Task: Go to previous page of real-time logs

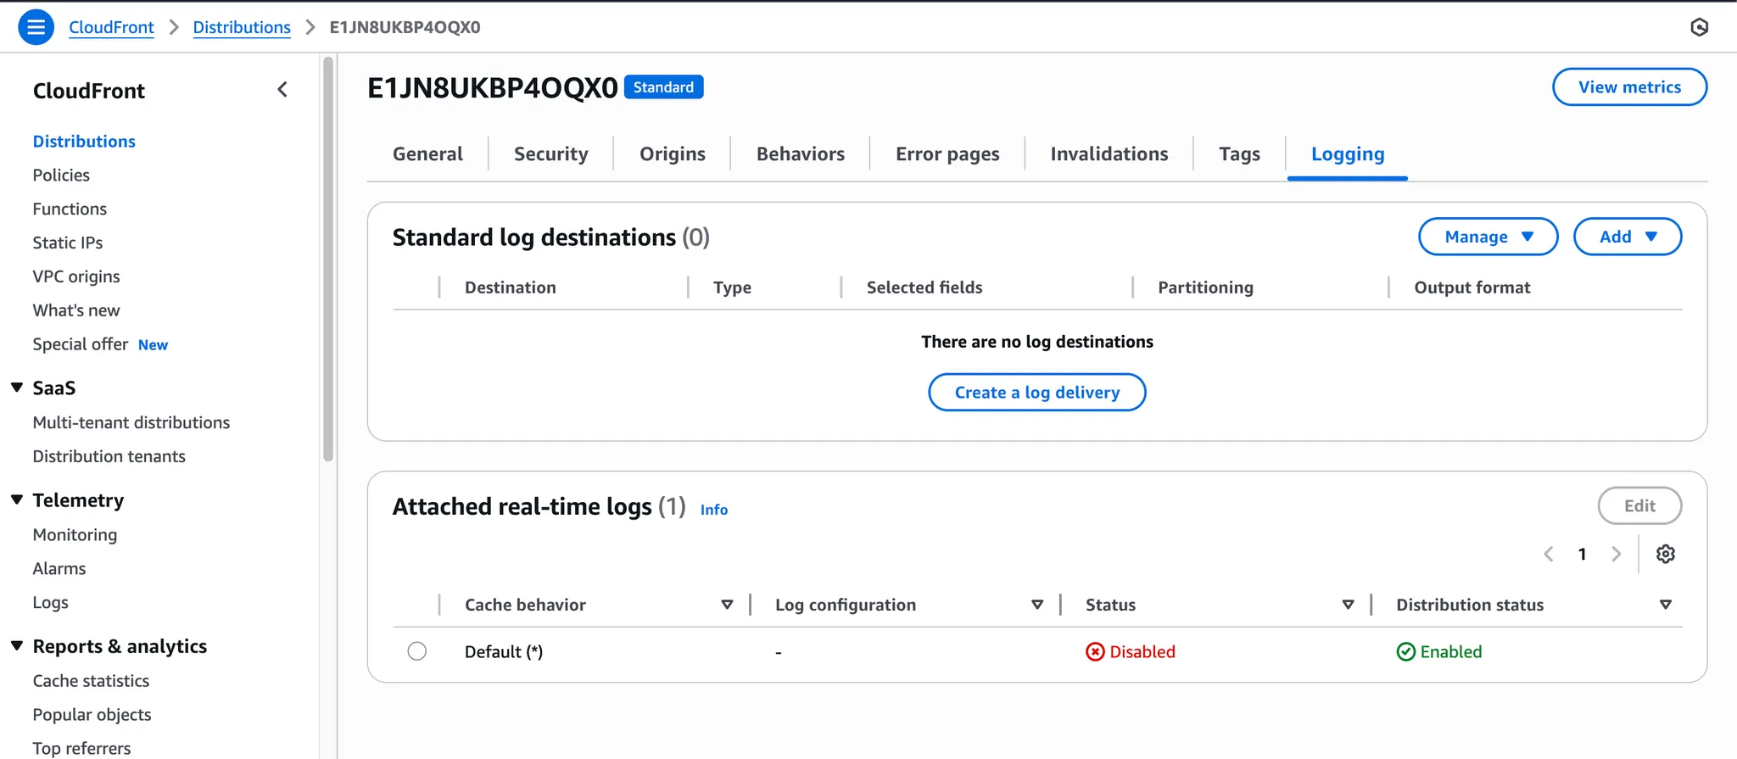Action: click(1549, 554)
